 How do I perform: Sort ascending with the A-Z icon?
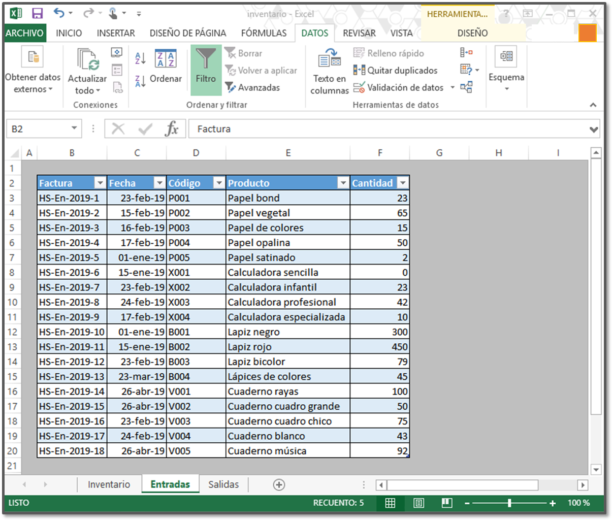pyautogui.click(x=140, y=57)
